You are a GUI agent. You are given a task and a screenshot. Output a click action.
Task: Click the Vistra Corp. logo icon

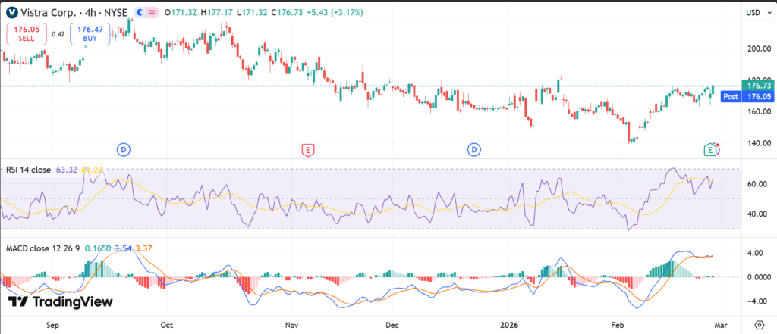click(13, 12)
